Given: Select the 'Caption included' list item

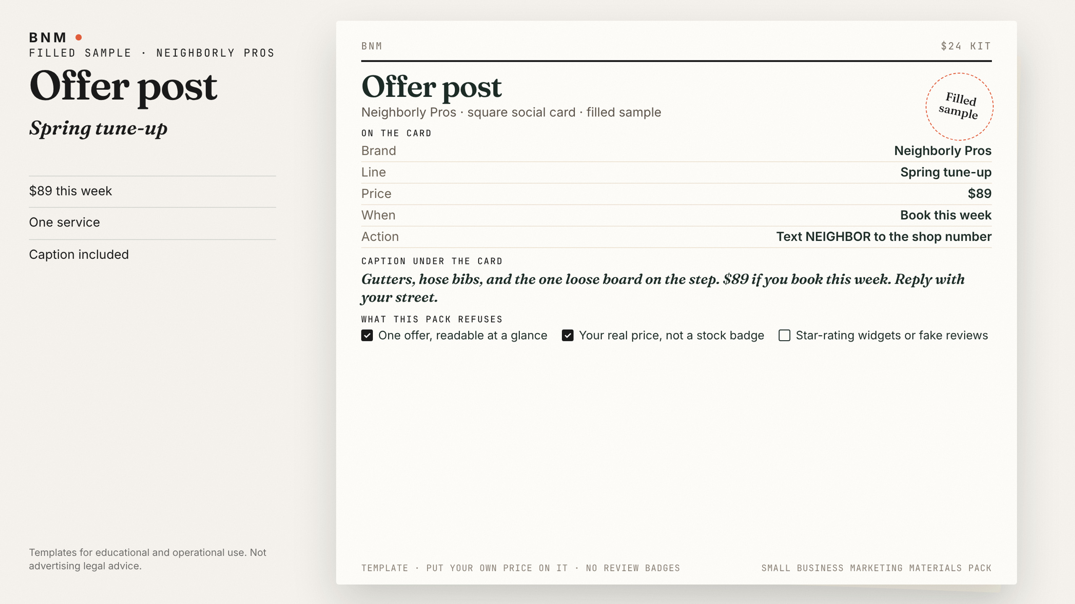Looking at the screenshot, I should coord(152,255).
